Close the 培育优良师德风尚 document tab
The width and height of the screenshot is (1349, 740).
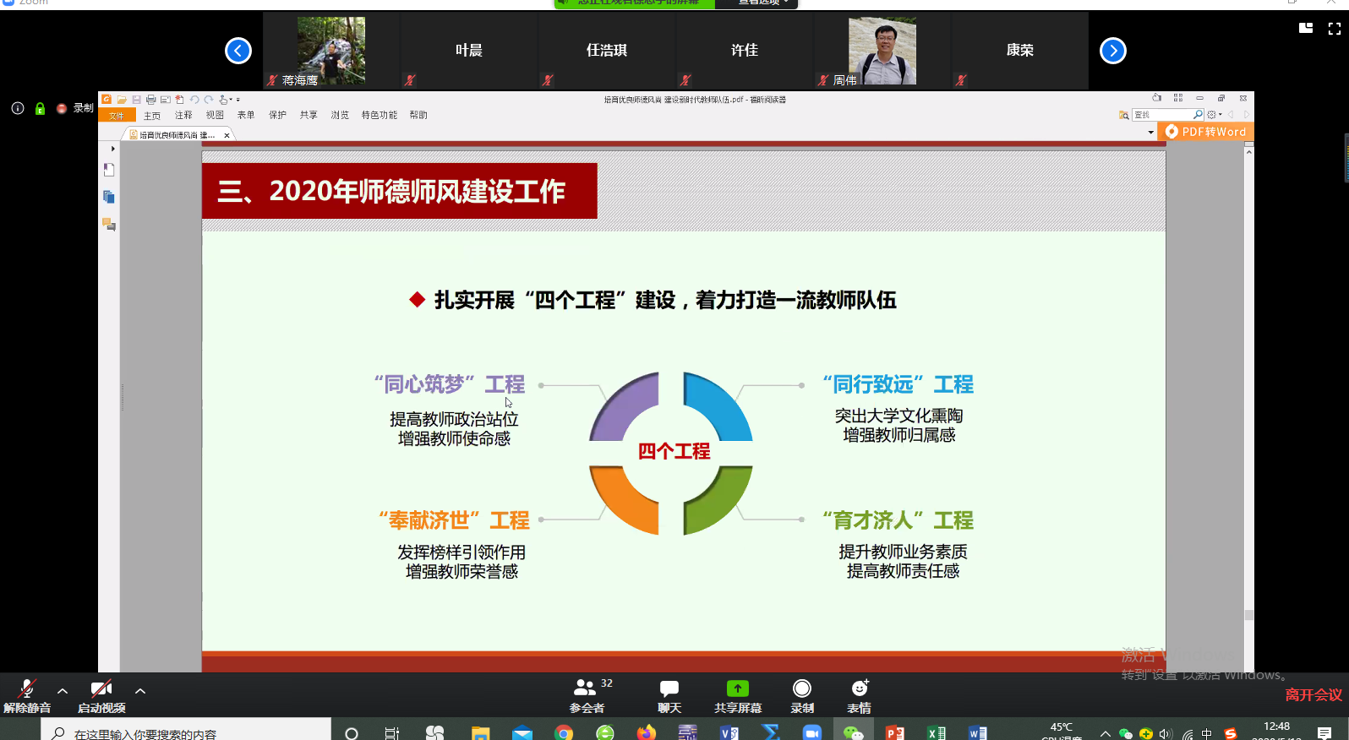tap(227, 135)
